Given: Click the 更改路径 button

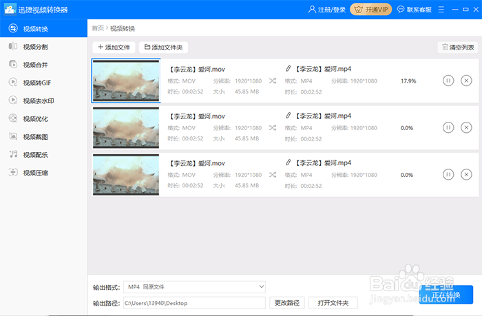Looking at the screenshot, I should [x=287, y=303].
